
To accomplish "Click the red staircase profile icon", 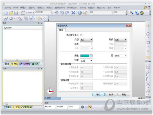I will 20,18.
